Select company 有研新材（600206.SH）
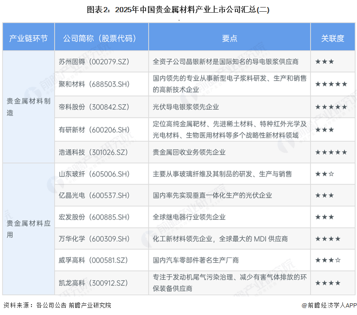The height and width of the screenshot is (315, 357). (x=94, y=130)
